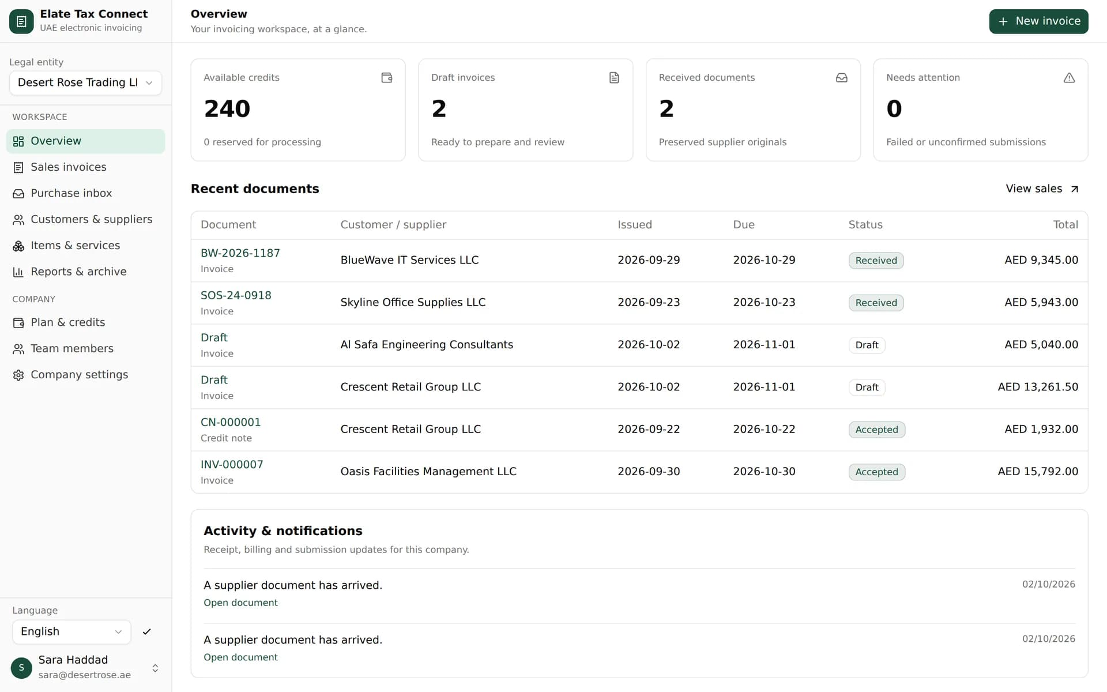Image resolution: width=1107 pixels, height=692 pixels.
Task: Navigate to Reports & archive
Action: tap(85, 272)
